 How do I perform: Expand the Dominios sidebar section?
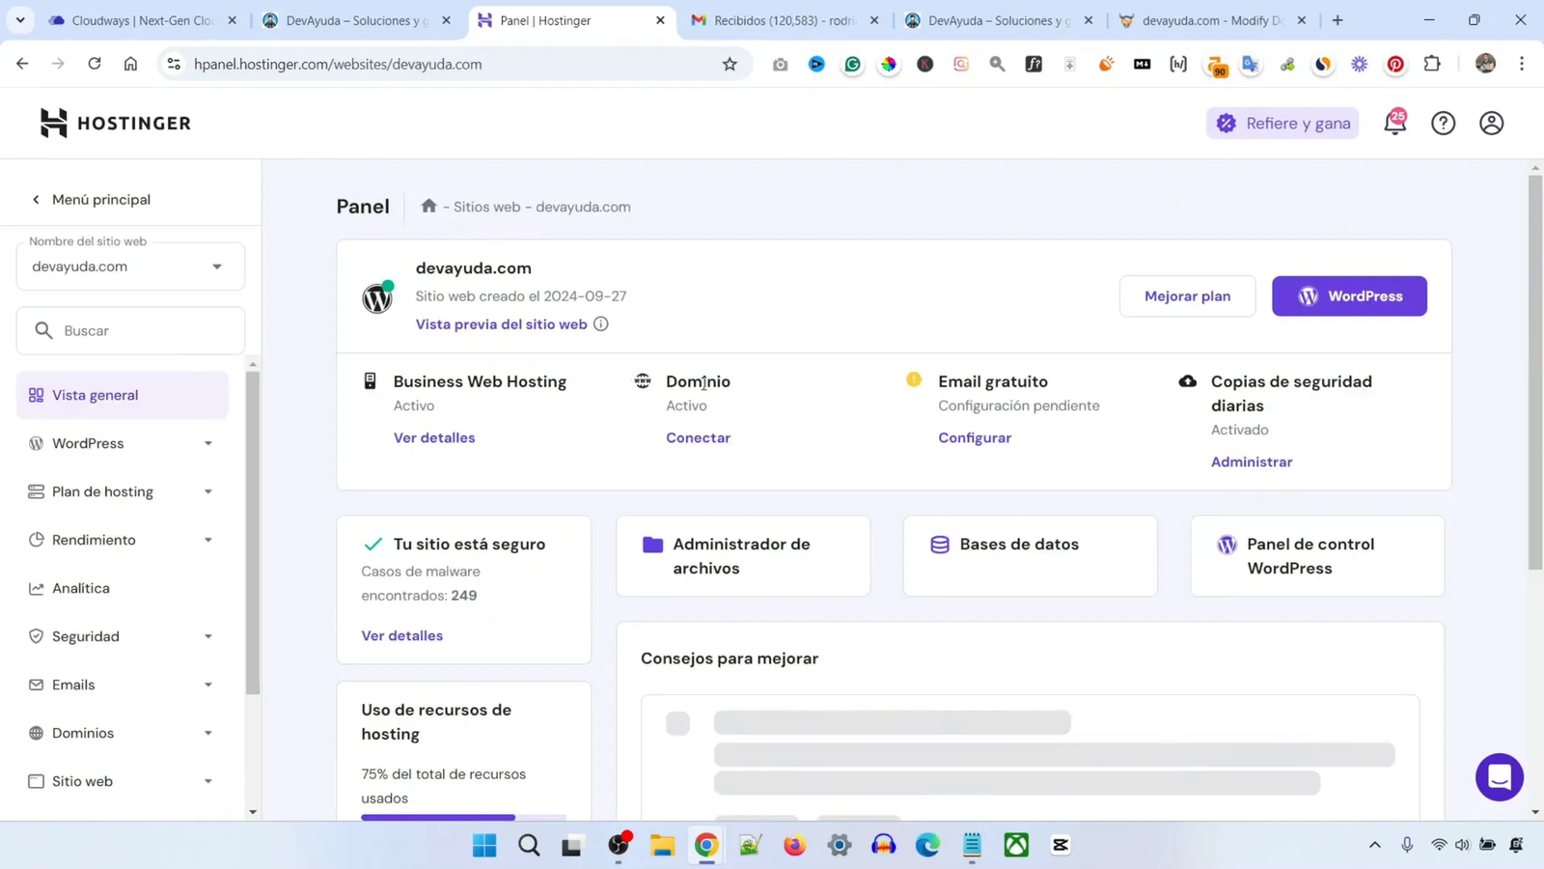207,732
